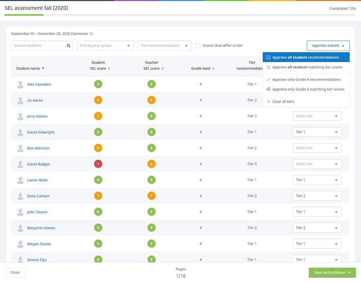
Task: Click the semester date range text
Action: pos(52,34)
